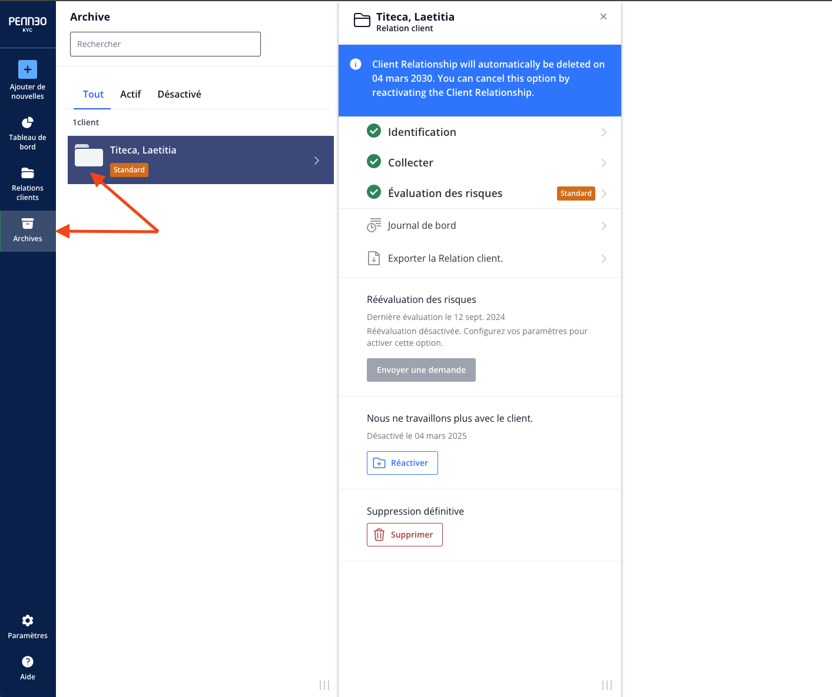Viewport: 832px width, 697px height.
Task: Click green checkmark beside Collecter
Action: 374,161
